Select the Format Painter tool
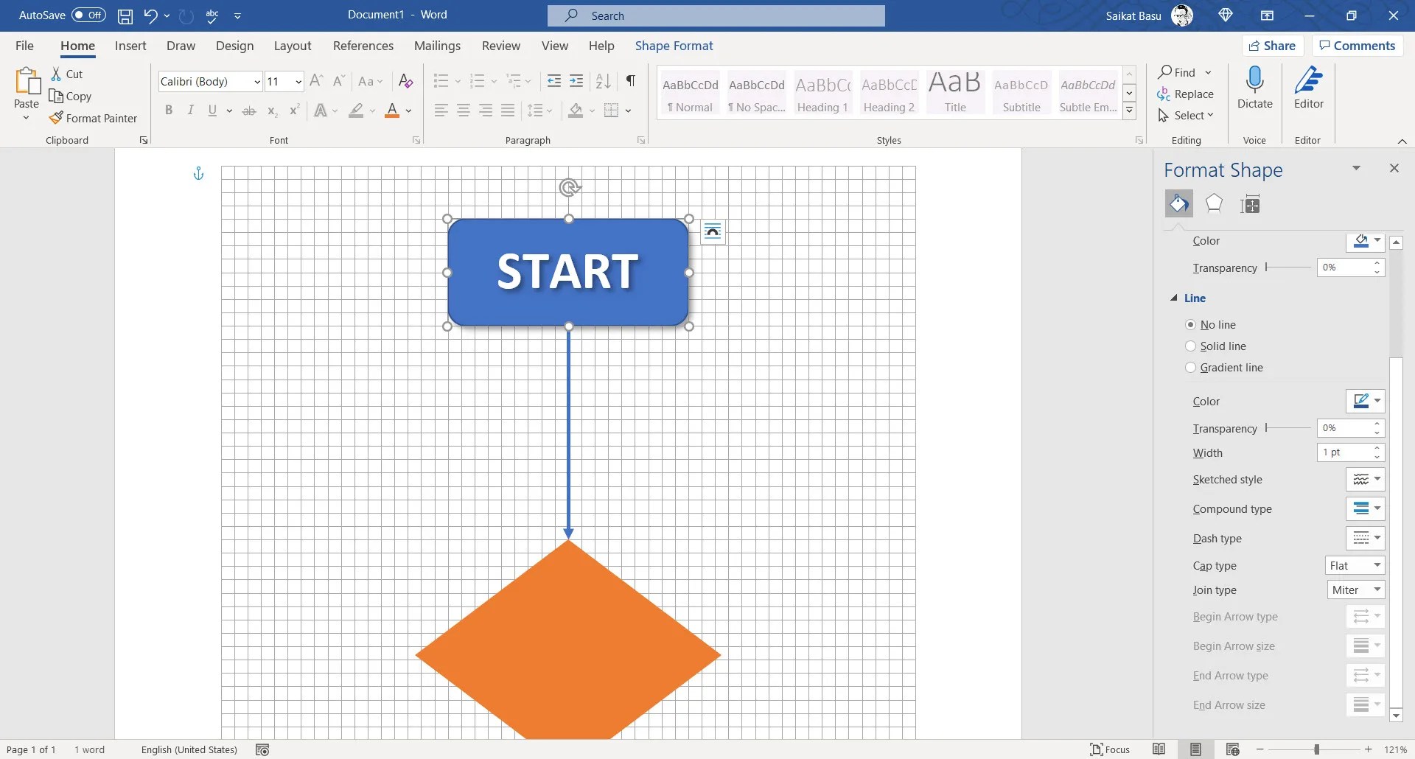The width and height of the screenshot is (1415, 759). click(94, 118)
